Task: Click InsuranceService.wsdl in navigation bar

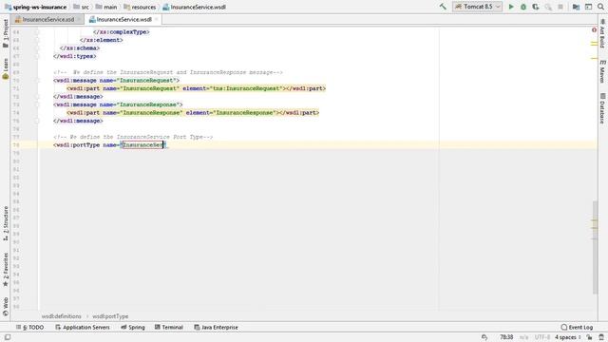Action: 194,7
